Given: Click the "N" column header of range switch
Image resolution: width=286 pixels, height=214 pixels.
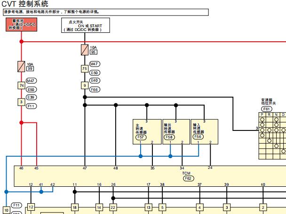Looking at the screenshot, I should click(276, 115).
